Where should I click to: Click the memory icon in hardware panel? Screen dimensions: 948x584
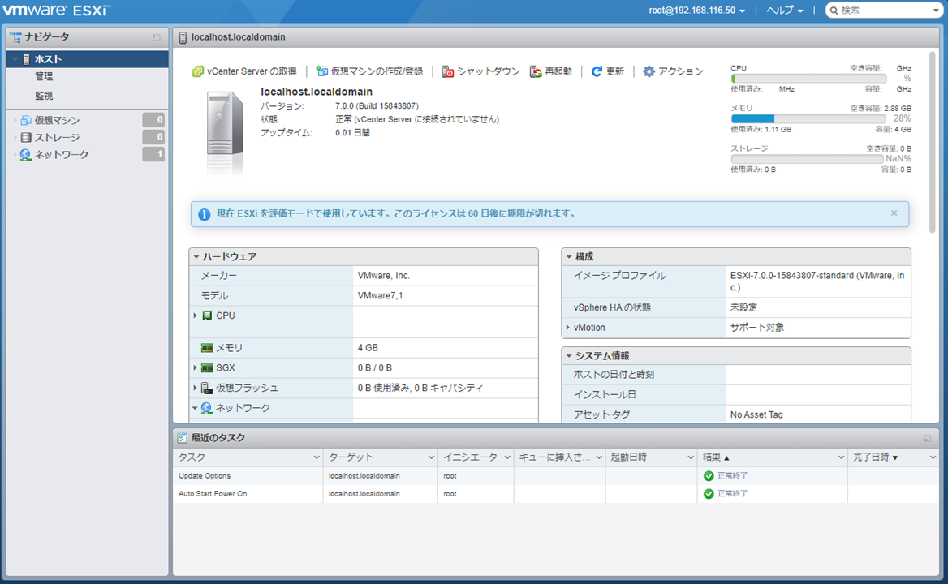point(207,348)
